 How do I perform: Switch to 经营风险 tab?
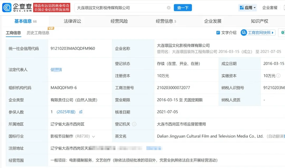click(119, 21)
